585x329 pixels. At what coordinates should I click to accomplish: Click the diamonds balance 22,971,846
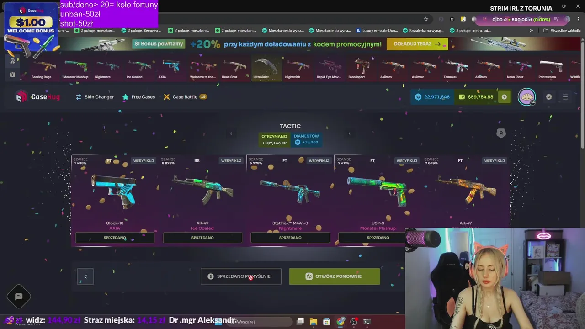click(x=432, y=97)
